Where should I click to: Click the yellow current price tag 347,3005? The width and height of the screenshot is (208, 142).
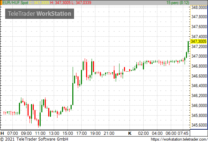(199, 42)
